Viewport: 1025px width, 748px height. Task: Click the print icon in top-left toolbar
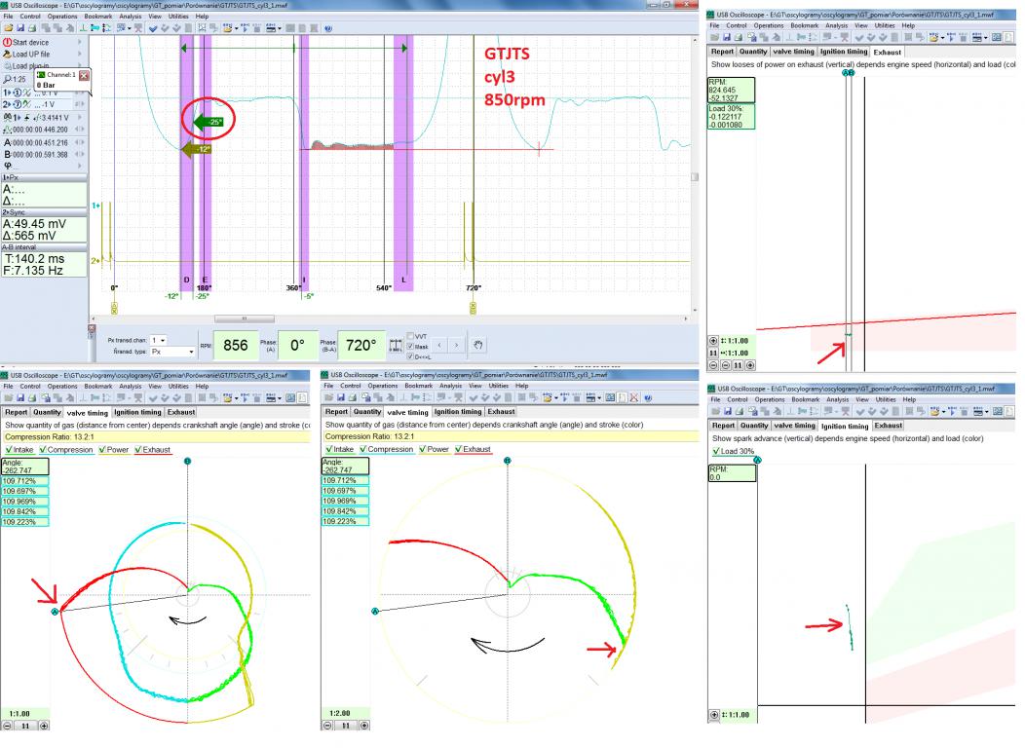(32, 28)
